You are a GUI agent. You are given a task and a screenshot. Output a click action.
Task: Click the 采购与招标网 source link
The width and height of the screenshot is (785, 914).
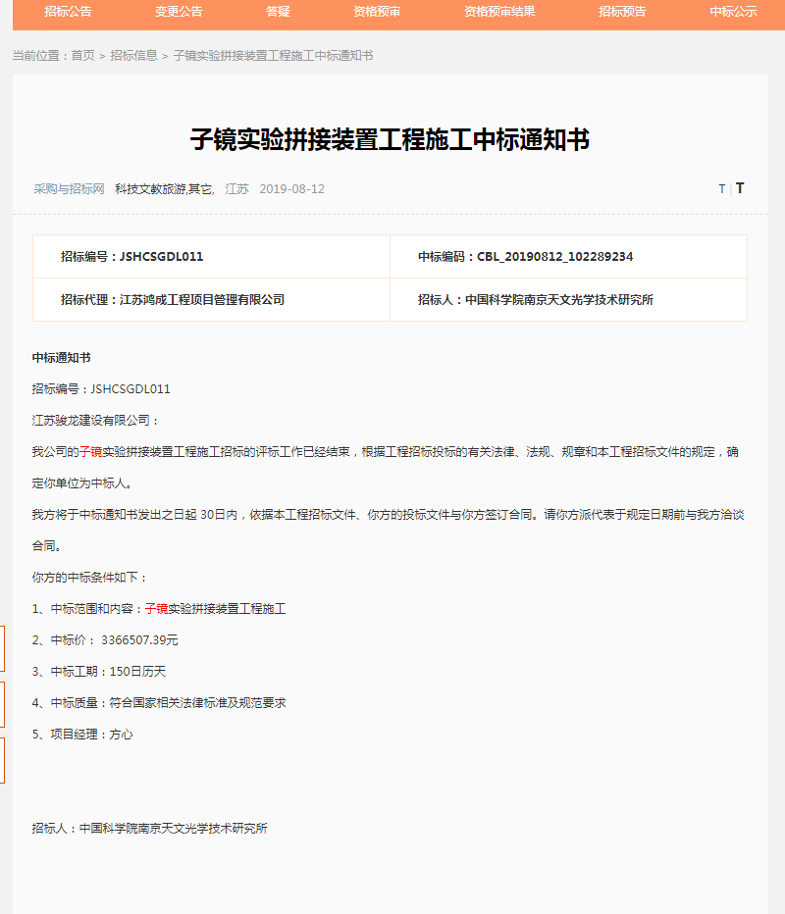click(69, 189)
